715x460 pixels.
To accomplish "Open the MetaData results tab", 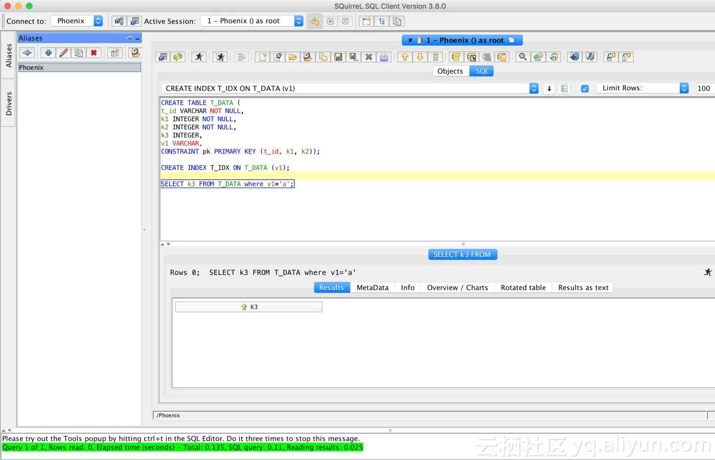I will click(372, 288).
